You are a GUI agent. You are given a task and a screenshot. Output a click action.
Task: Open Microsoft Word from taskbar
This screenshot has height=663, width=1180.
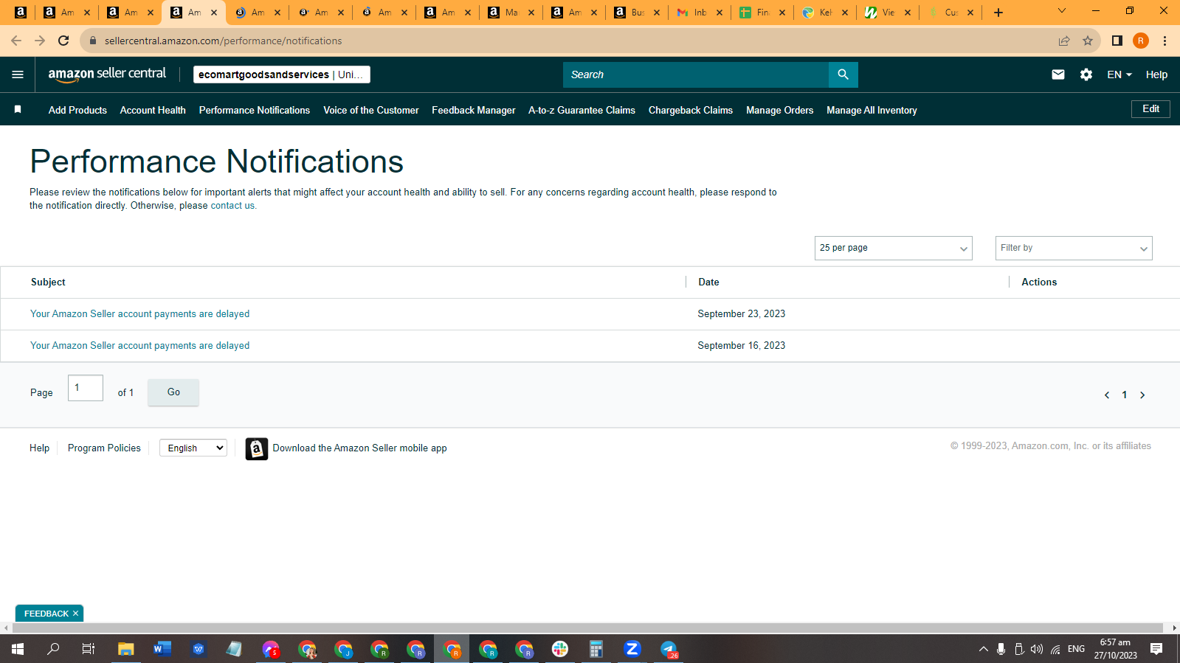coord(162,649)
